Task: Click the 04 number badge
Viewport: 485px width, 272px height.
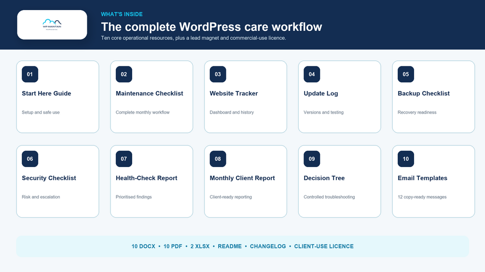Action: pyautogui.click(x=312, y=74)
